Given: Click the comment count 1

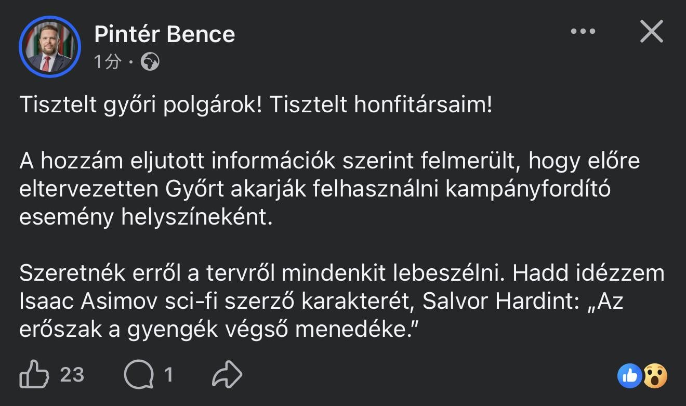Looking at the screenshot, I should 168,375.
